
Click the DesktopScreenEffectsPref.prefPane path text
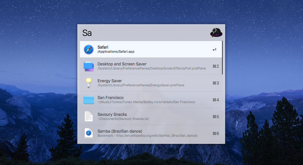pyautogui.click(x=152, y=68)
